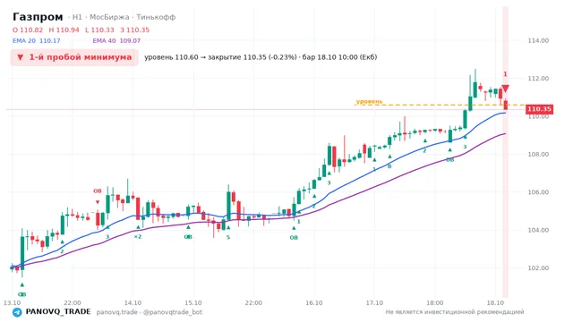
Task: Select the red ОВ sell marker above candles
Action: pyautogui.click(x=98, y=191)
